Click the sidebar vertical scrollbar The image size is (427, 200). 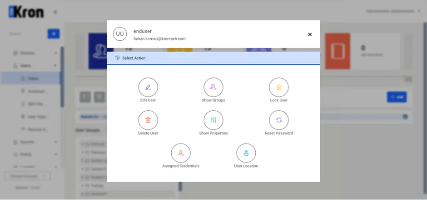tap(62, 77)
